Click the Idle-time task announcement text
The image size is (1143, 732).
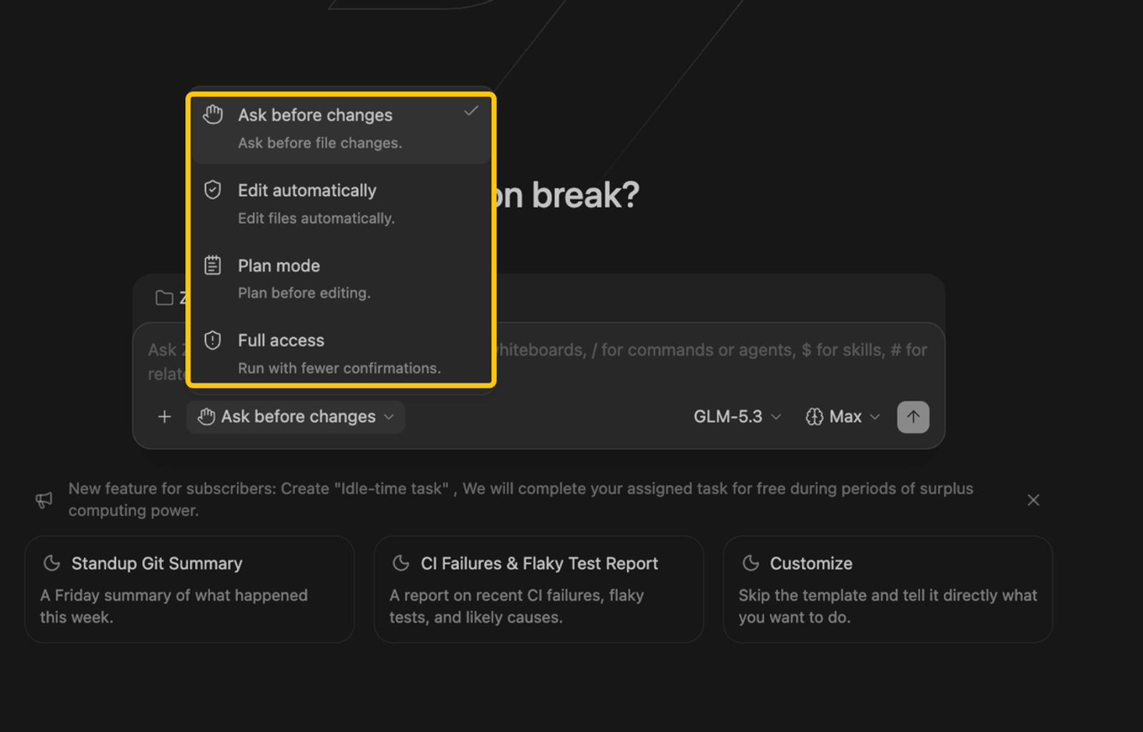click(x=520, y=499)
